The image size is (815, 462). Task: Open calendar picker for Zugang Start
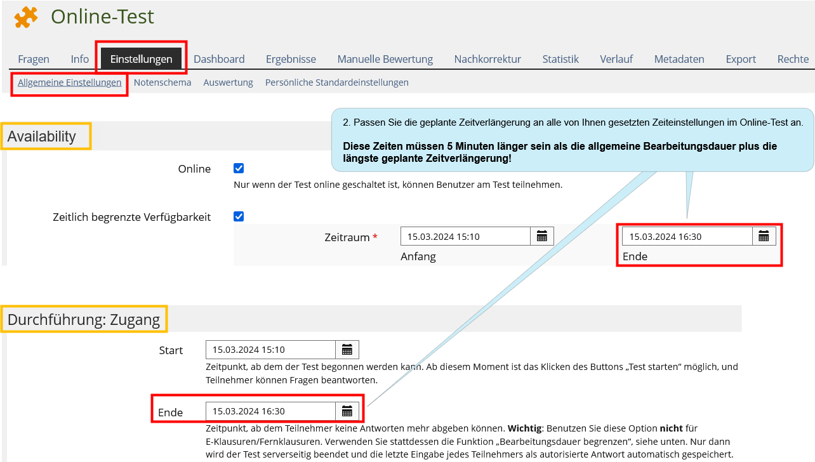click(x=347, y=350)
